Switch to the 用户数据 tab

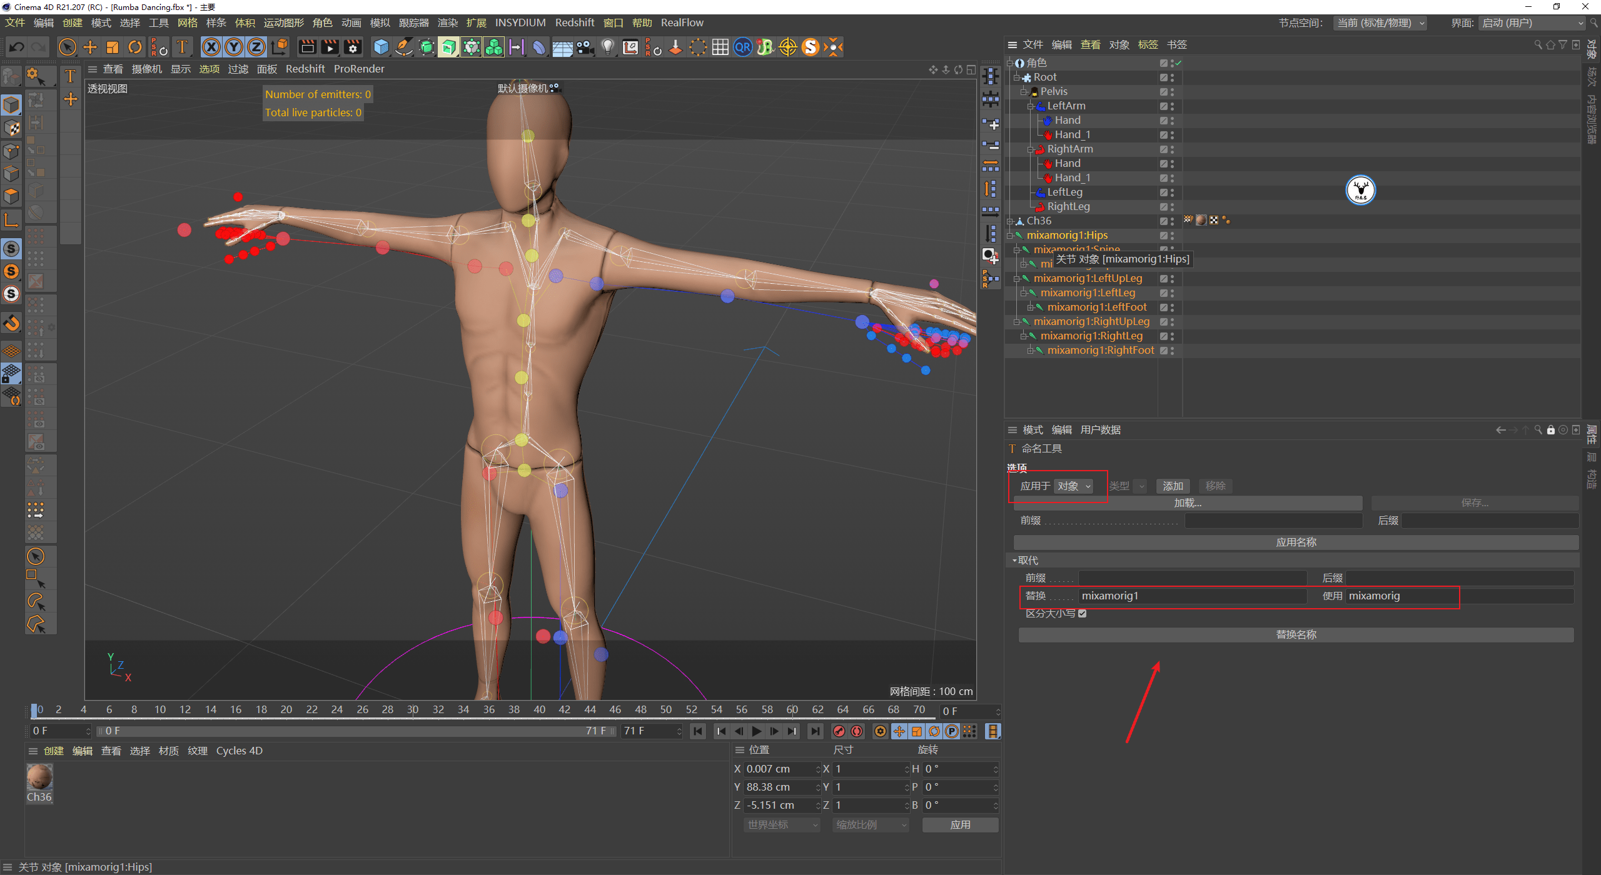[1100, 429]
